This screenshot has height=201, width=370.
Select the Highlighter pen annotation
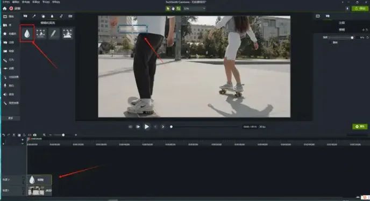pos(54,33)
